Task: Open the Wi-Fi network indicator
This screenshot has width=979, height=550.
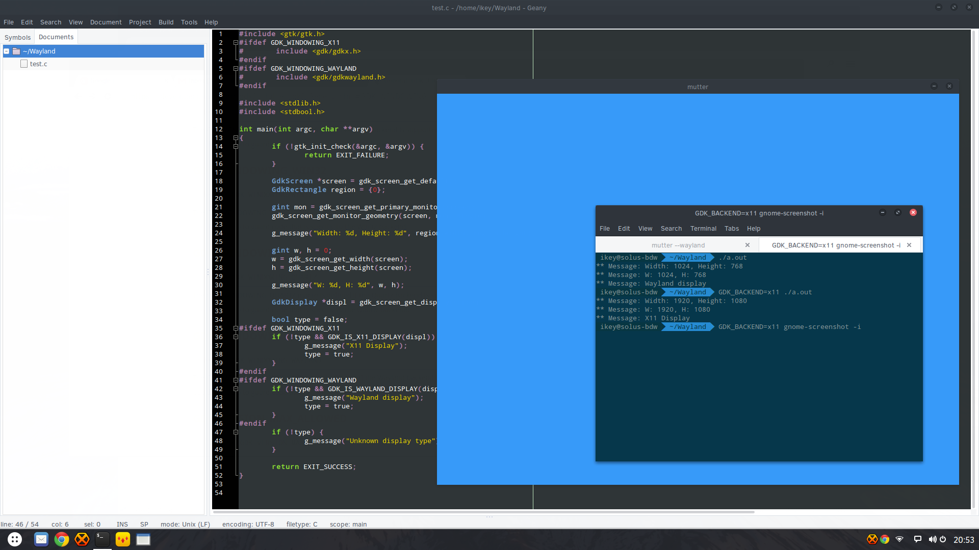Action: [900, 539]
